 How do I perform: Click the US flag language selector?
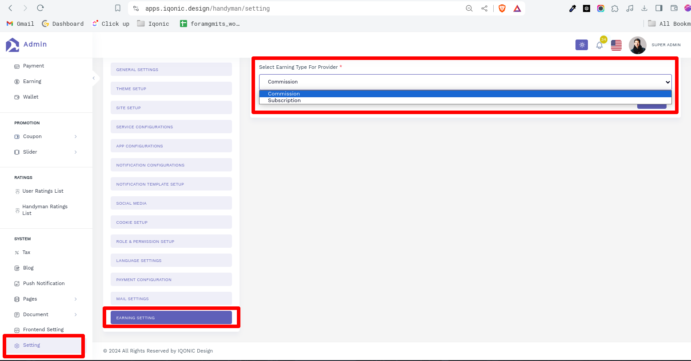616,45
